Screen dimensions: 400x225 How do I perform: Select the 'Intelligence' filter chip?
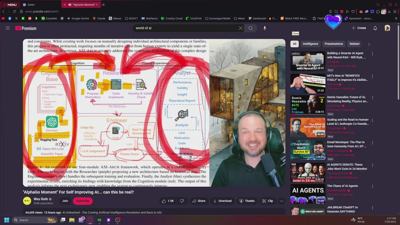(310, 44)
